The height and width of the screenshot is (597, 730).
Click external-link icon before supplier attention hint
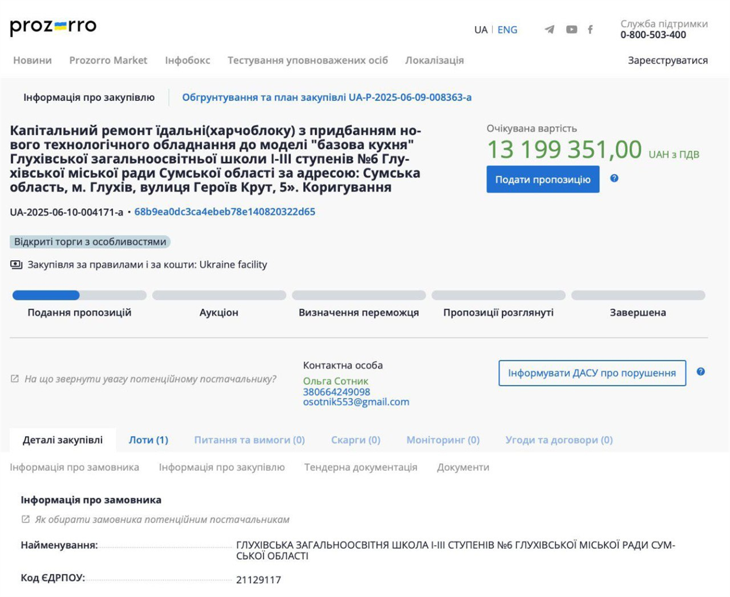15,379
